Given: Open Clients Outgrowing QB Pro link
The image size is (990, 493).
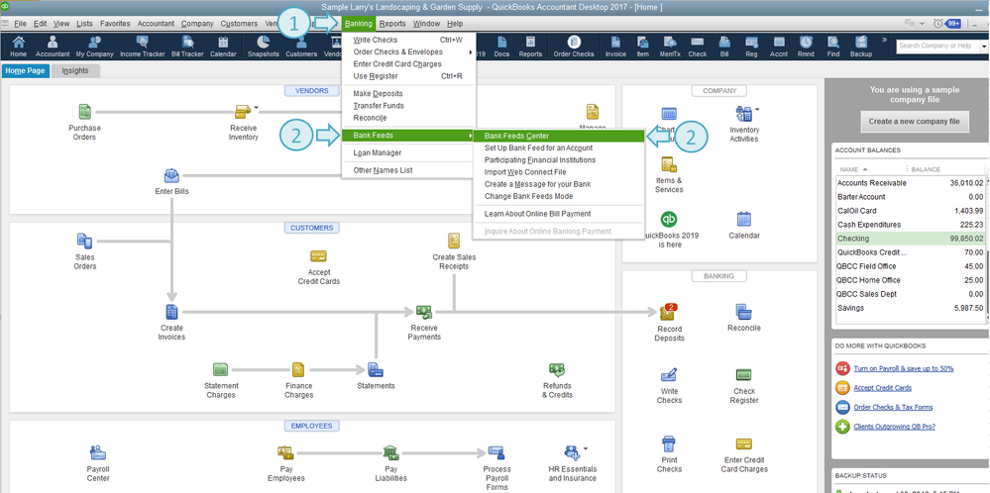Looking at the screenshot, I should coord(894,427).
